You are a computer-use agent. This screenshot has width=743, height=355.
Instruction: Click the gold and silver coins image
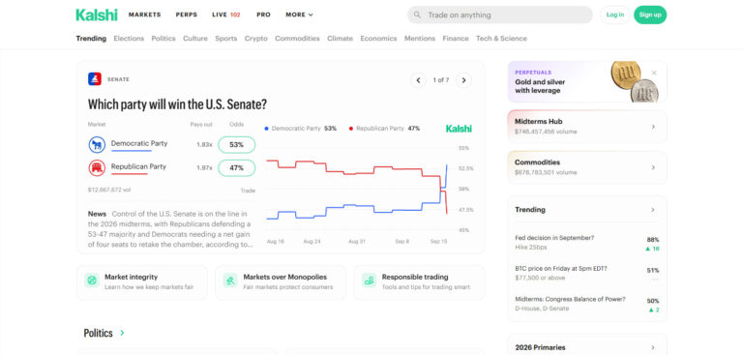tap(634, 81)
